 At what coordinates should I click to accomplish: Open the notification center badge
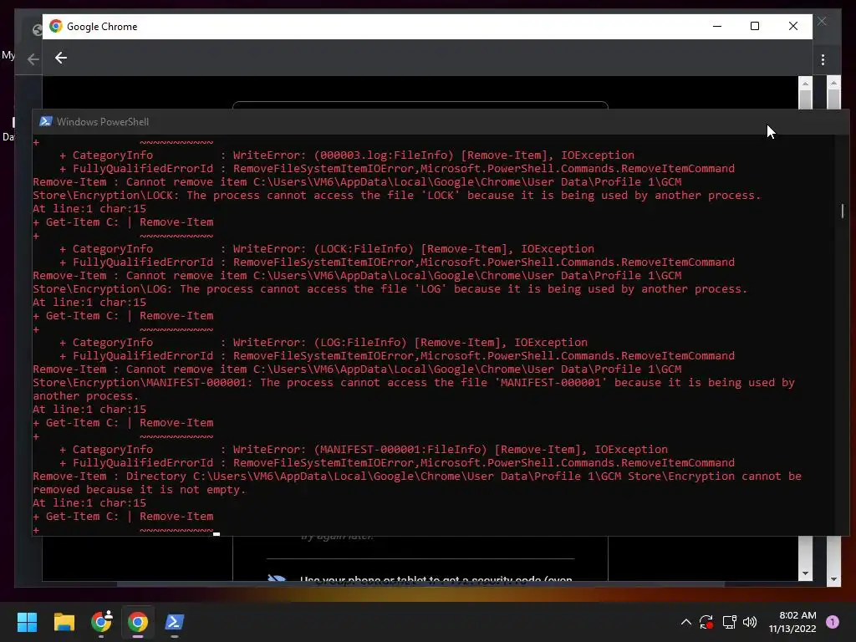[x=833, y=622]
